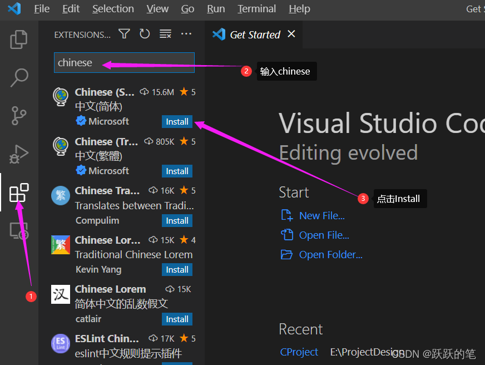
Task: Click the 中文(繁體) description text
Action: 98,156
